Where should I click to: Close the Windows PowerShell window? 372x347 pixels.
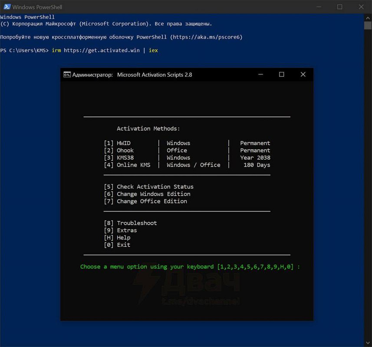pyautogui.click(x=361, y=7)
